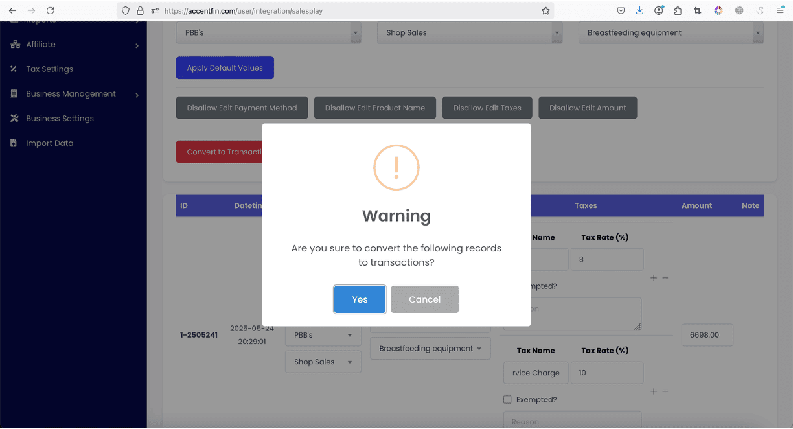Confirm the warning by clicking Yes

360,299
